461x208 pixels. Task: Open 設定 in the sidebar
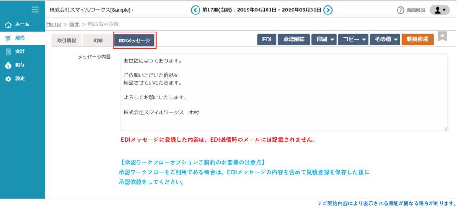coord(23,78)
